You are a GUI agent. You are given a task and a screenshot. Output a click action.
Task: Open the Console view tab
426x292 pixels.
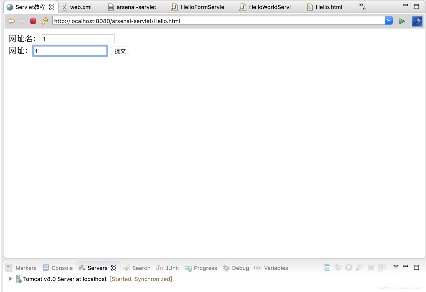(62, 268)
